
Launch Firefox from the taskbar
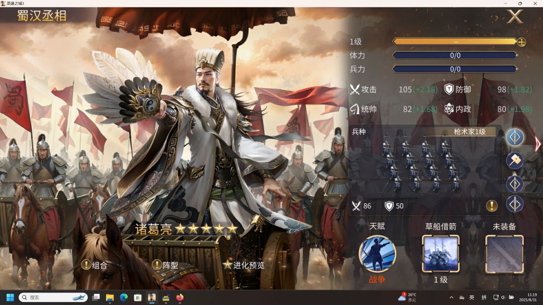tap(179, 297)
